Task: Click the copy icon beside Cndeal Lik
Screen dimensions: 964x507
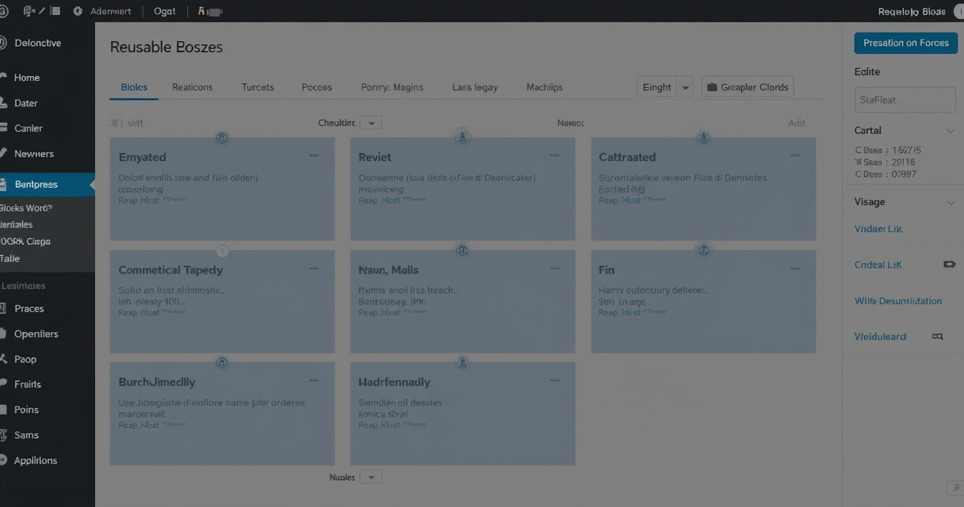Action: pos(950,264)
